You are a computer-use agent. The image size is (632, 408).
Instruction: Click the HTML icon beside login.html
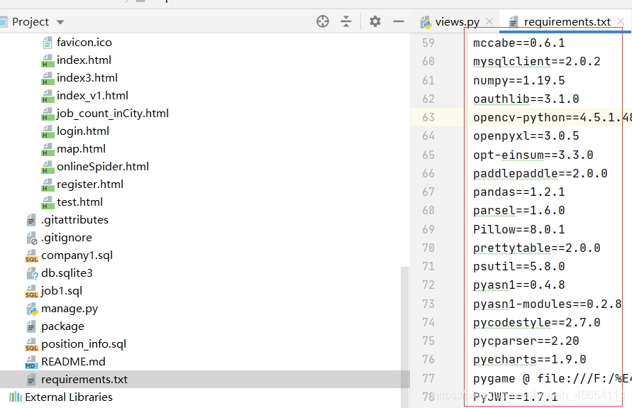pos(48,131)
